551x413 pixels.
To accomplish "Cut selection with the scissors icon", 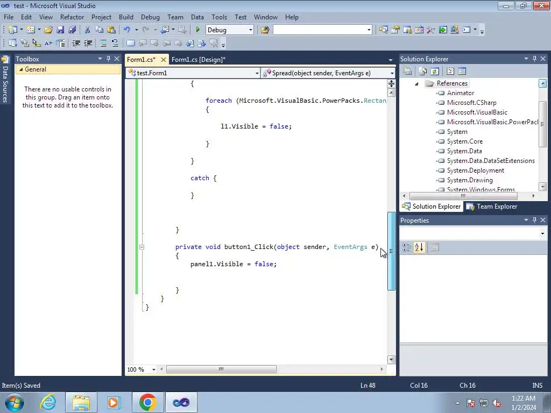I will (87, 30).
